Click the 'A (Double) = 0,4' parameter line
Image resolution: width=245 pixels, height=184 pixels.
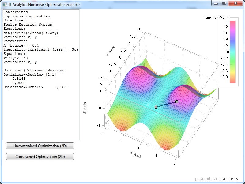click(21, 45)
